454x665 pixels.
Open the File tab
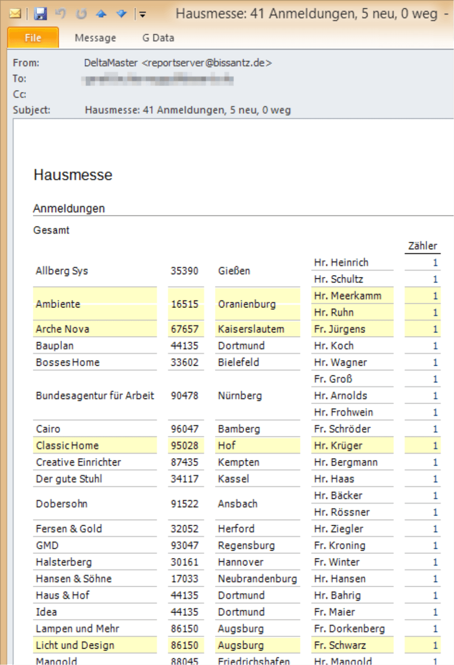[33, 37]
